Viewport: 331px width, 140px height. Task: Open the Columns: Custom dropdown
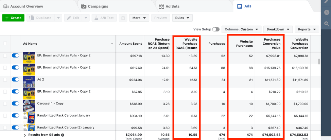point(242,29)
